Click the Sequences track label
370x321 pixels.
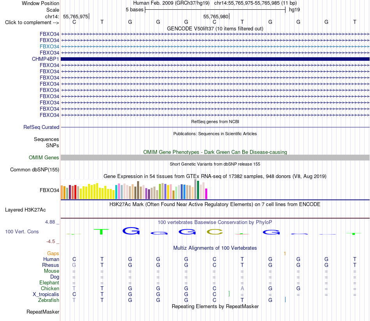(x=46, y=139)
